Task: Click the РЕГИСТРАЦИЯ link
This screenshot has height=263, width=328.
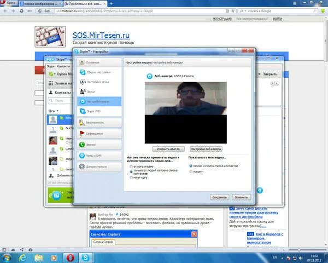Action: pyautogui.click(x=222, y=19)
